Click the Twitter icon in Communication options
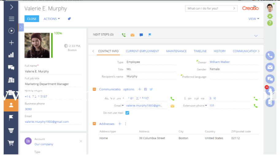Viewport: 280px width, 155px height. tap(151, 89)
